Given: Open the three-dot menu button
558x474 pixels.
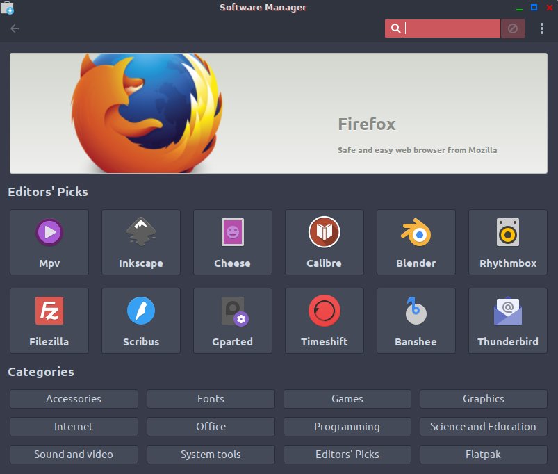Looking at the screenshot, I should [542, 28].
